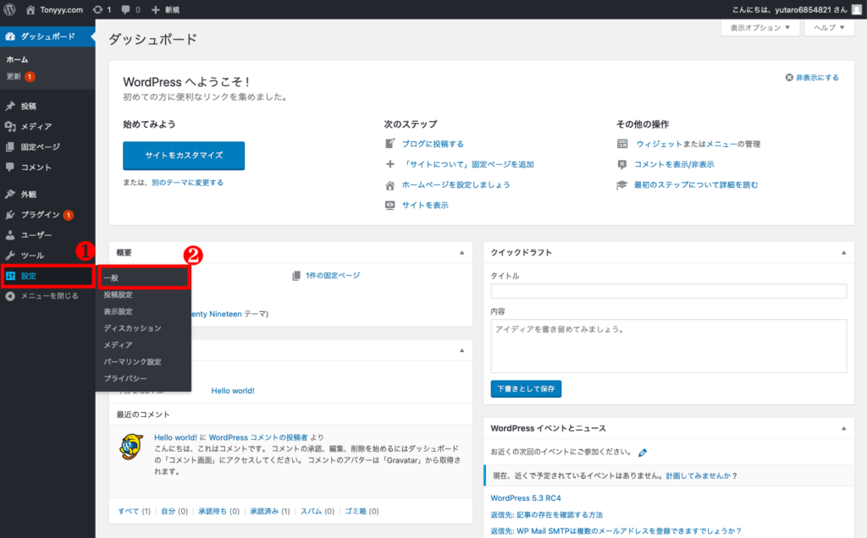Click the 別のテーマに変更する link
This screenshot has width=867, height=538.
187,183
